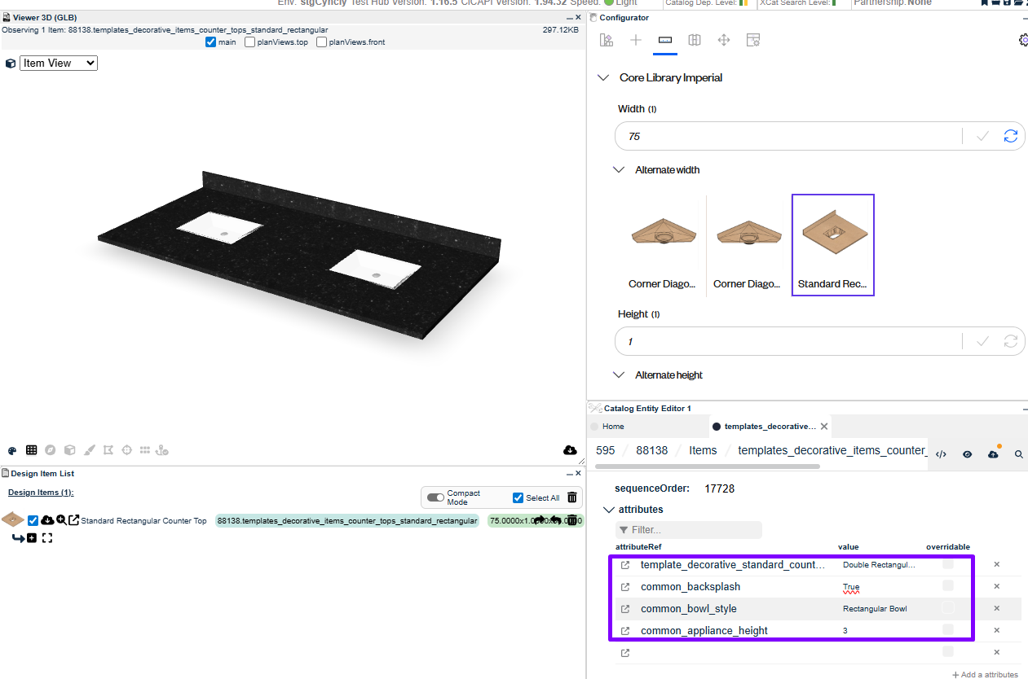
Task: Click the Items breadcrumb
Action: tap(703, 450)
